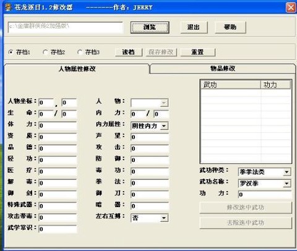Click the 攻击带毒 input field
This screenshot has height=251, width=297.
58,218
